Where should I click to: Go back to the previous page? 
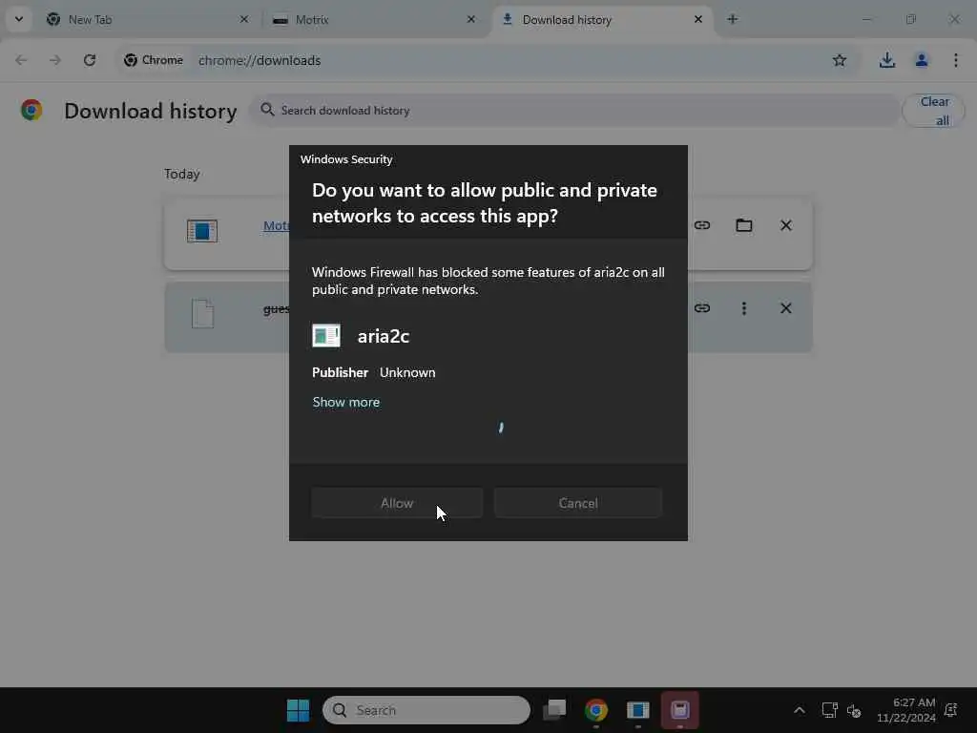(x=21, y=60)
